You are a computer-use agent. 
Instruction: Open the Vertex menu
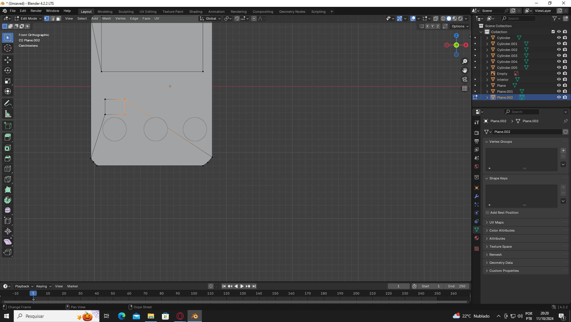coord(121,18)
